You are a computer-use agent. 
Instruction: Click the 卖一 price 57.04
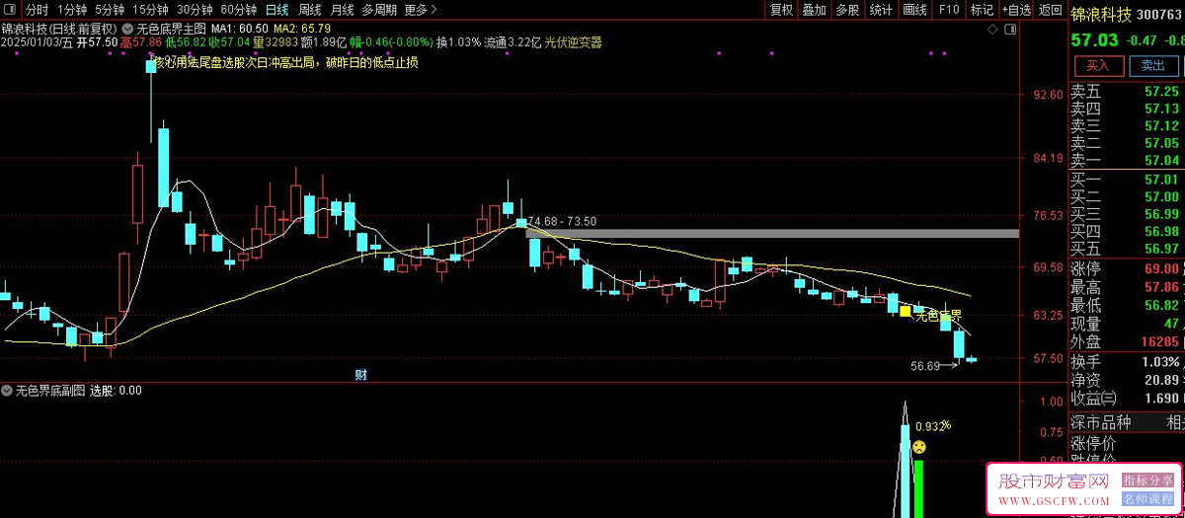pos(1161,161)
